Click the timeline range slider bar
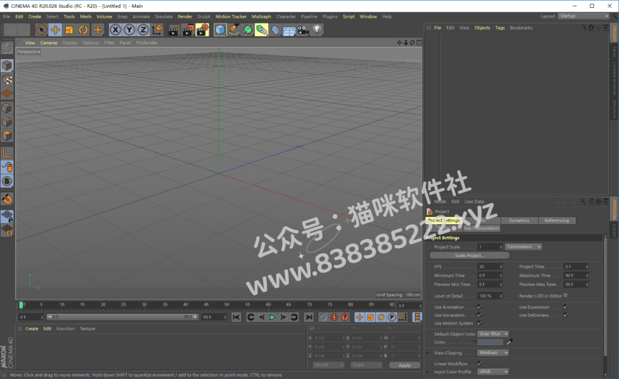619x379 pixels. [123, 317]
